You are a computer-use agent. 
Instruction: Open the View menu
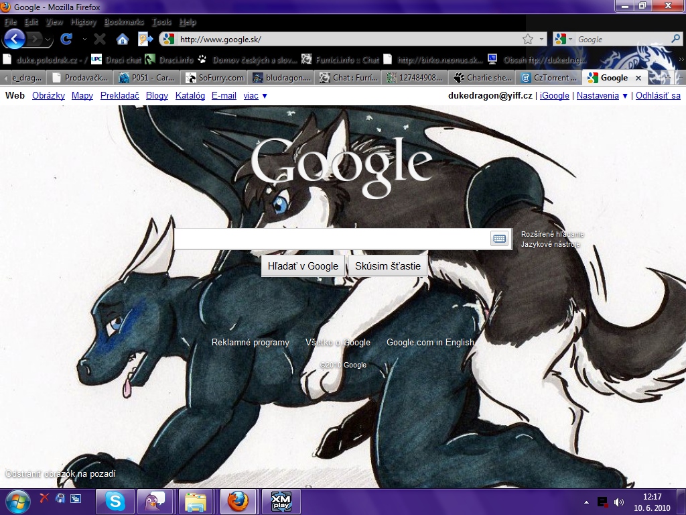[x=55, y=21]
